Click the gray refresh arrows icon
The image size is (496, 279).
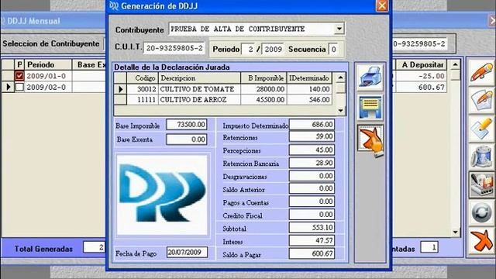coord(481,213)
